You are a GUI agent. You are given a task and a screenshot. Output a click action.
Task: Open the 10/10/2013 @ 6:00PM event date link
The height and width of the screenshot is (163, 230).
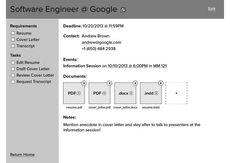tap(128, 66)
